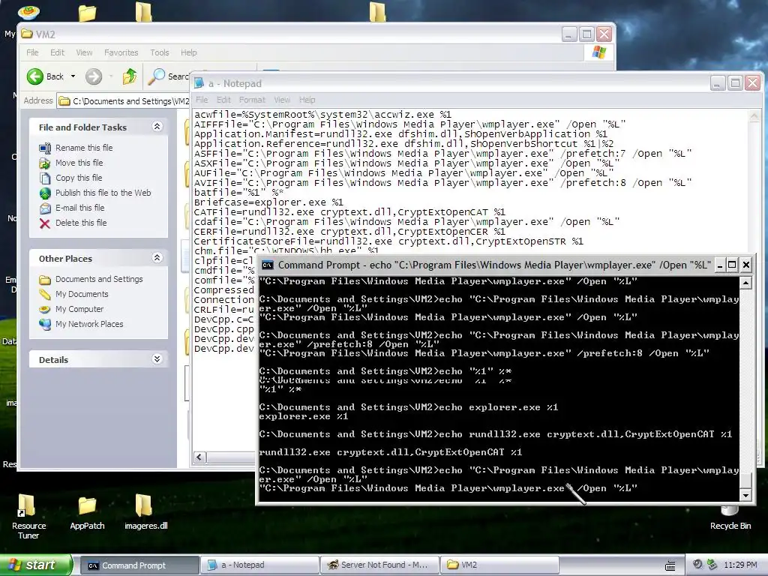
Task: Click the red X Delete this file icon
Action: (x=45, y=223)
